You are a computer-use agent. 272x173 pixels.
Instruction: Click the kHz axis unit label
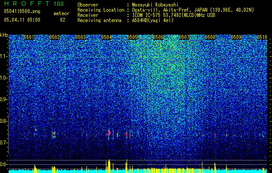tap(4, 35)
